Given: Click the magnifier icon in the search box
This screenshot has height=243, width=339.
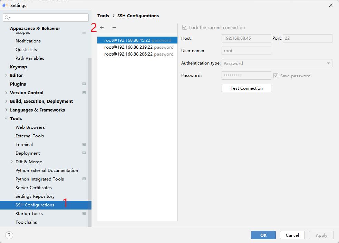Looking at the screenshot, I should (x=7, y=17).
